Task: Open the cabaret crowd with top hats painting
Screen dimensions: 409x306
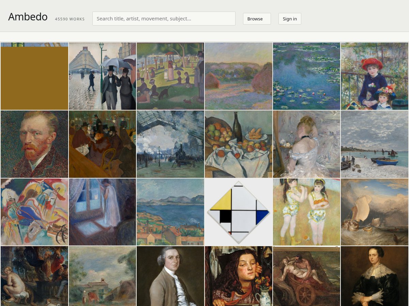Action: (102, 144)
